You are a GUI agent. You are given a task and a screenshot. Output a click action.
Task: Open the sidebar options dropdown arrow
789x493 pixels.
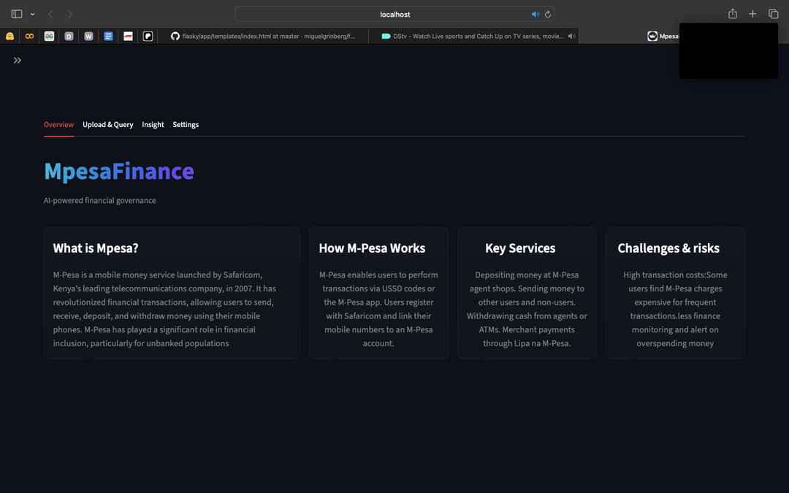coord(32,15)
